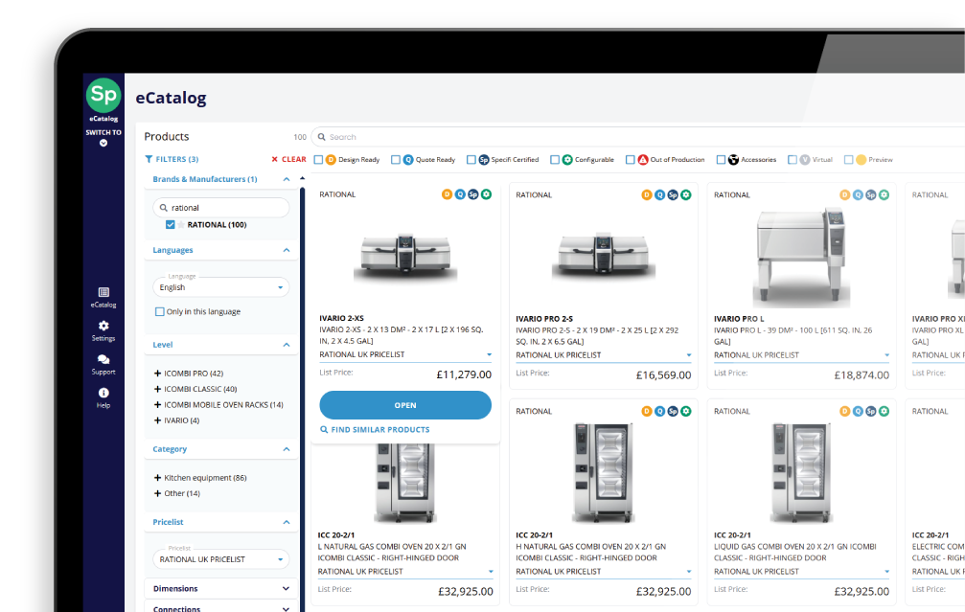Click the Specifi Certified badge on H Natural Gas oven
Image resolution: width=965 pixels, height=612 pixels.
coord(673,411)
